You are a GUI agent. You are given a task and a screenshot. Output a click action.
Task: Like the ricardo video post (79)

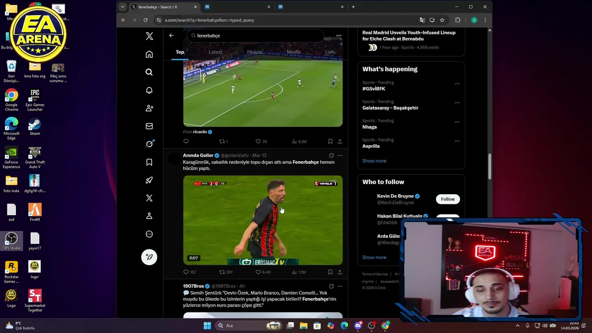(x=261, y=141)
